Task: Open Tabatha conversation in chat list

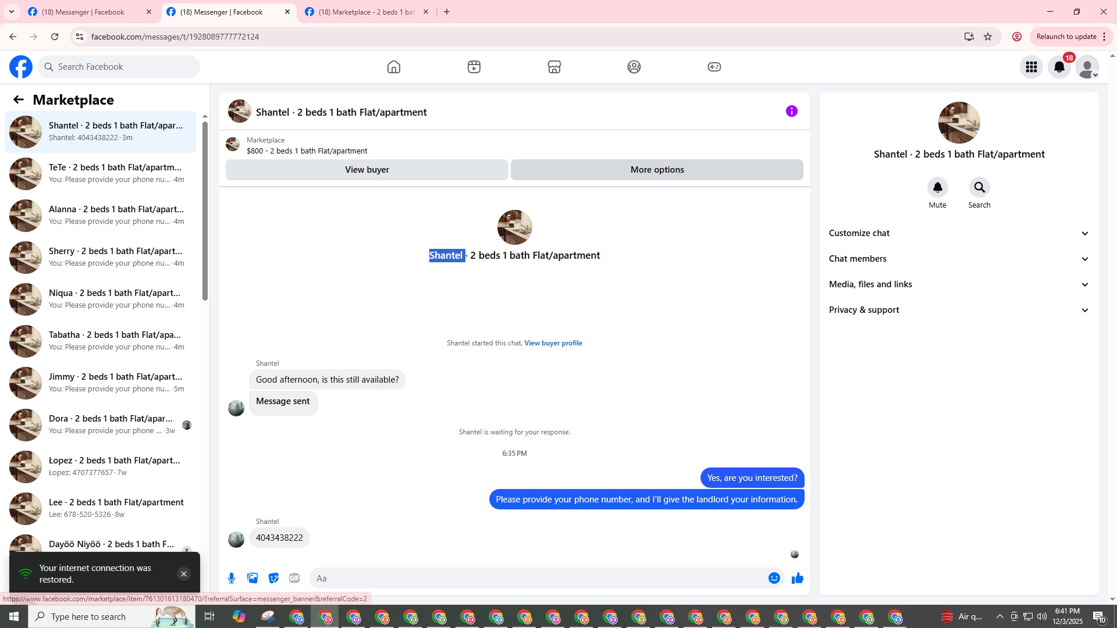Action: coord(100,341)
